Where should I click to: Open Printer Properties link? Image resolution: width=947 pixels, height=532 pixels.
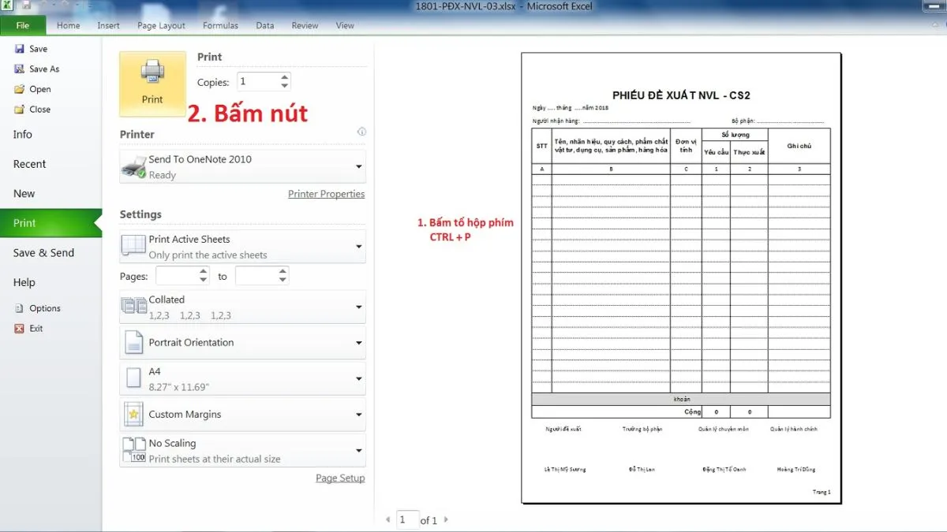326,193
